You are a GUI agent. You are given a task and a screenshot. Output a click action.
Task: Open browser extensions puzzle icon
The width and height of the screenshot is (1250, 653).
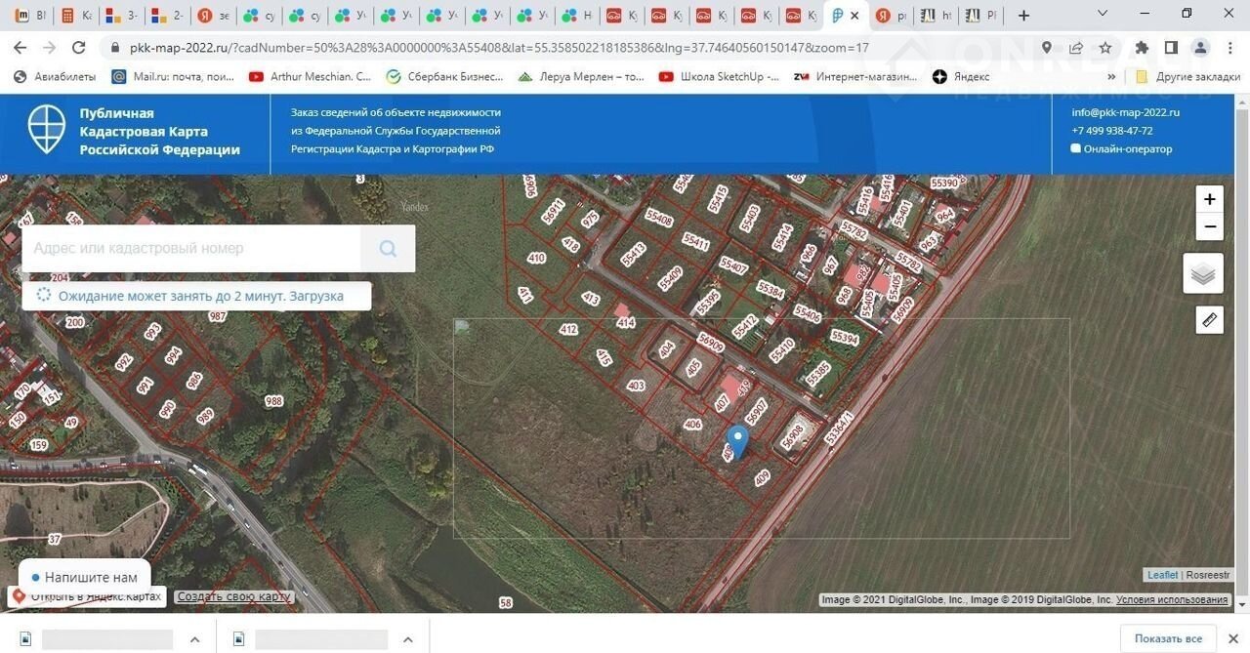click(1142, 48)
